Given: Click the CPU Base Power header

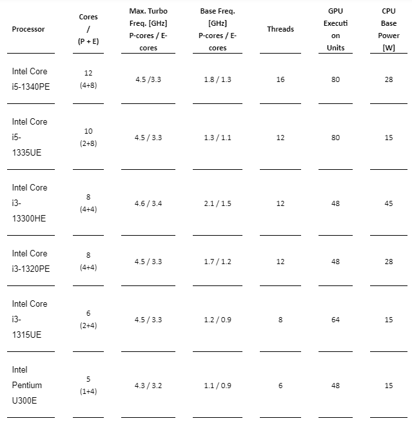Looking at the screenshot, I should click(x=388, y=30).
